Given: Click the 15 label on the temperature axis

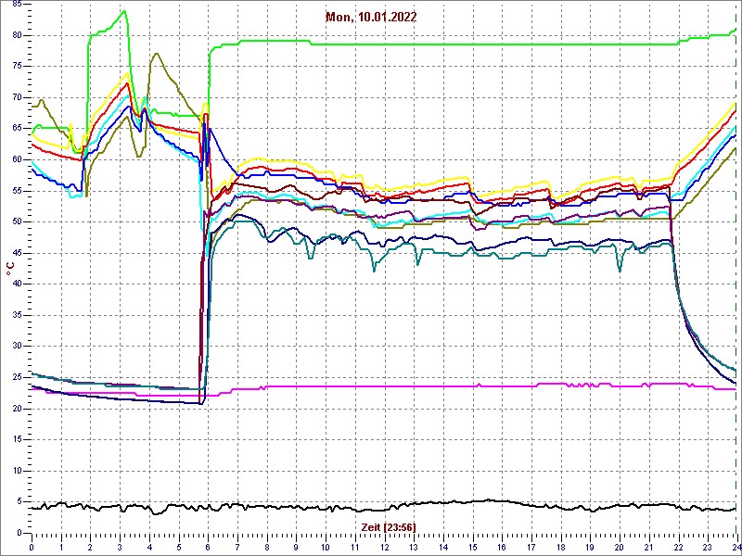Looking at the screenshot, I should (17, 439).
